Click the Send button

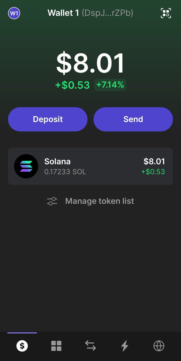(133, 119)
